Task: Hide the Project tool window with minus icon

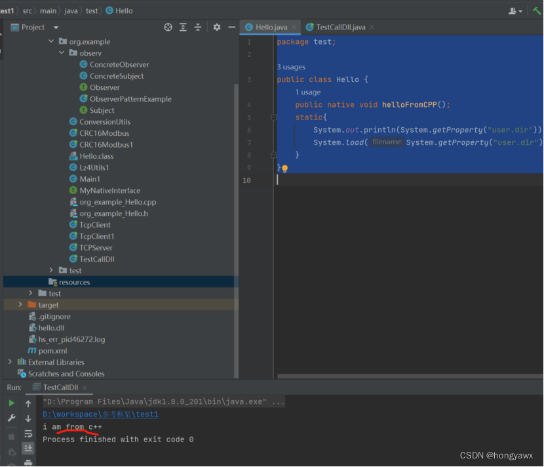Action: 232,27
